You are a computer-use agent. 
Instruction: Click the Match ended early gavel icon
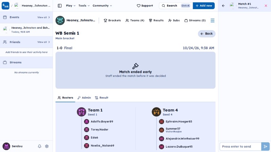[135, 66]
